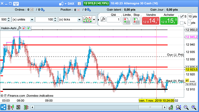Click the 08:00 time axis label
This screenshot has width=199, height=112.
(20, 101)
